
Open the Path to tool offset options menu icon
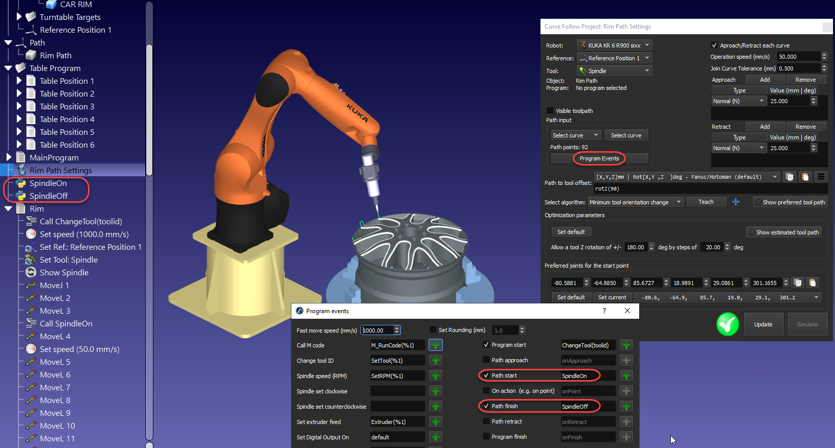(821, 177)
